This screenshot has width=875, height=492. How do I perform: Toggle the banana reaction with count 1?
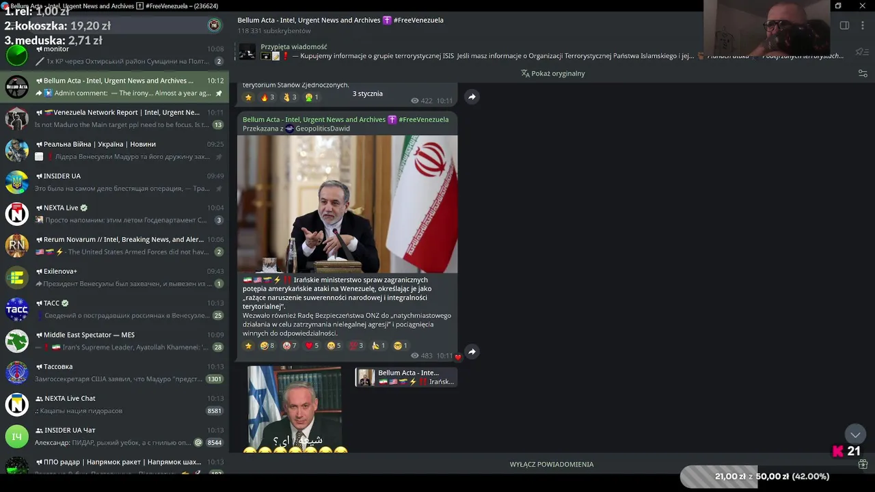379,346
